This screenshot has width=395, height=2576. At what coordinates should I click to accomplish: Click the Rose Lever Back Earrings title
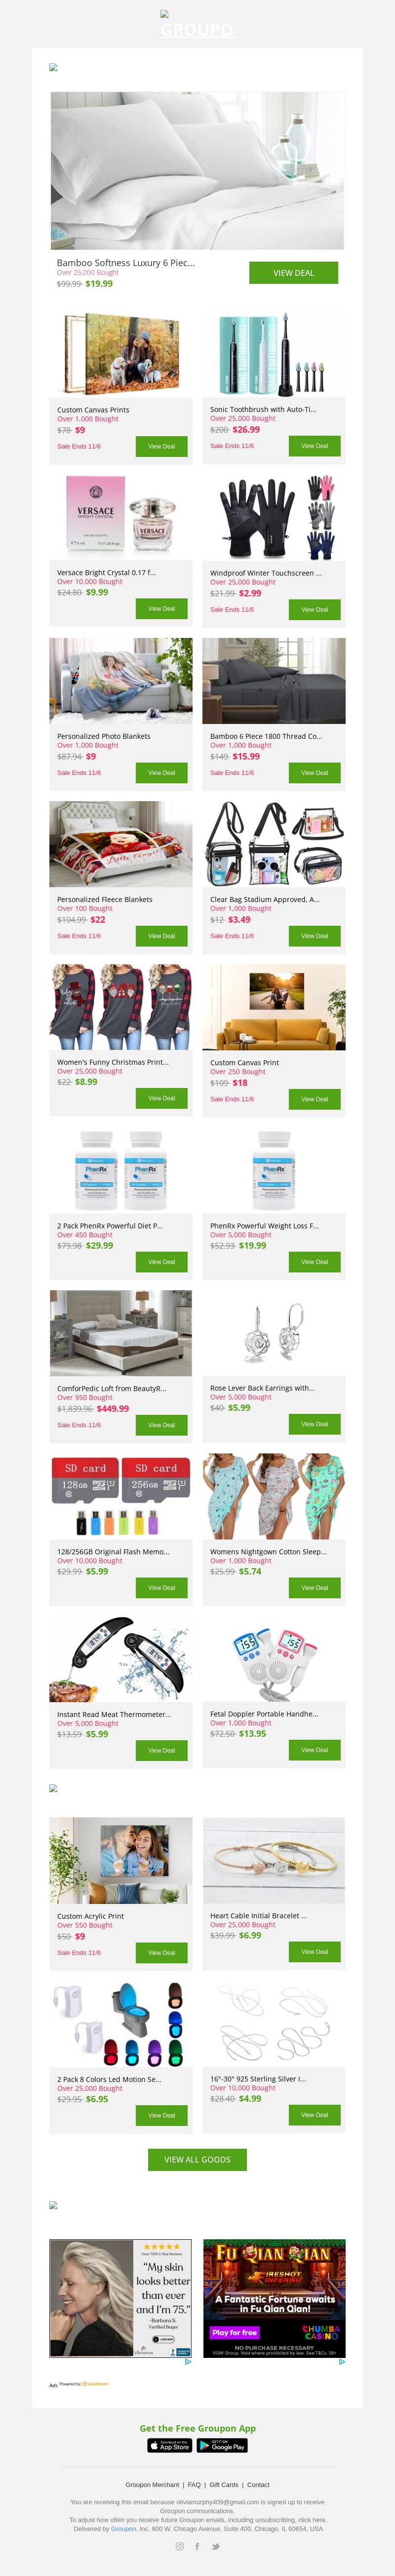click(x=262, y=1388)
